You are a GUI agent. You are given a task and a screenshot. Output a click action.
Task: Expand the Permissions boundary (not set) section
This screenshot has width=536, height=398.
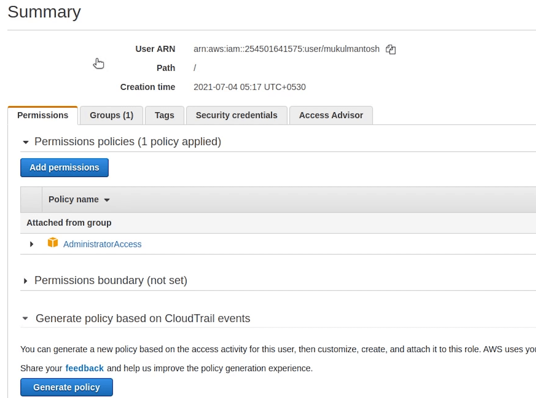25,281
